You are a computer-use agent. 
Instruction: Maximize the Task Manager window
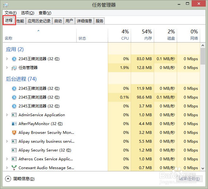click(188, 4)
